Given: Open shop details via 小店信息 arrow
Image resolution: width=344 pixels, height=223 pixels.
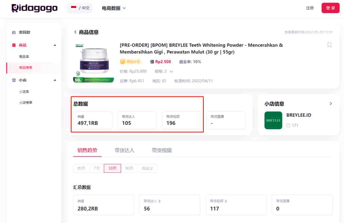Looking at the screenshot, I should pos(331,104).
